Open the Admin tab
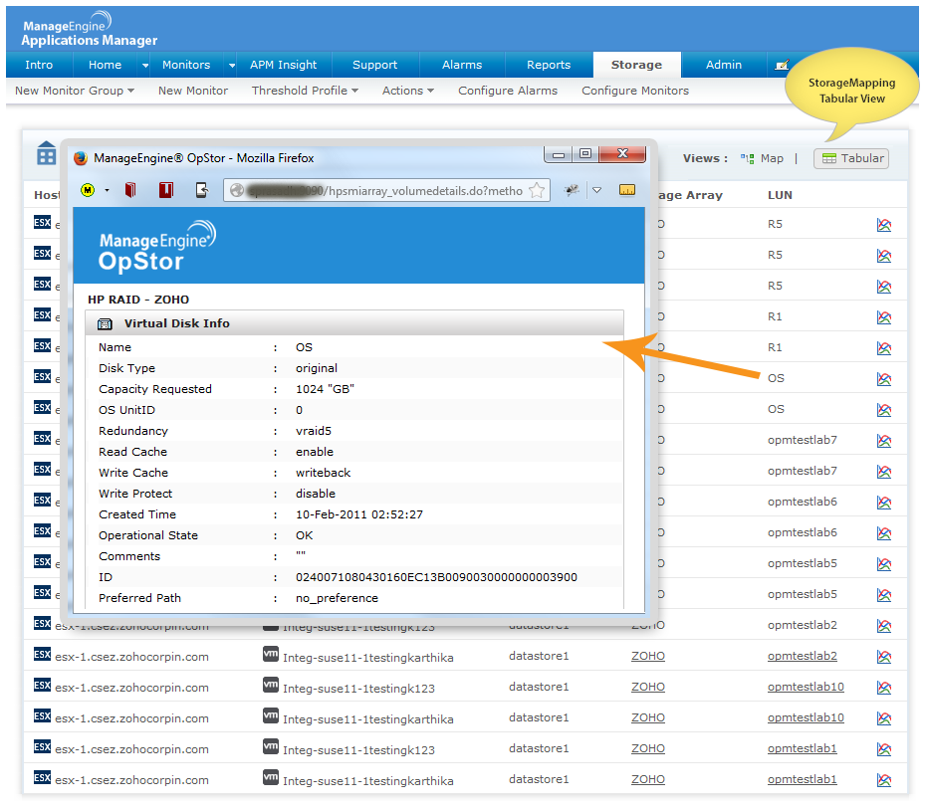The width and height of the screenshot is (927, 812). coord(724,65)
